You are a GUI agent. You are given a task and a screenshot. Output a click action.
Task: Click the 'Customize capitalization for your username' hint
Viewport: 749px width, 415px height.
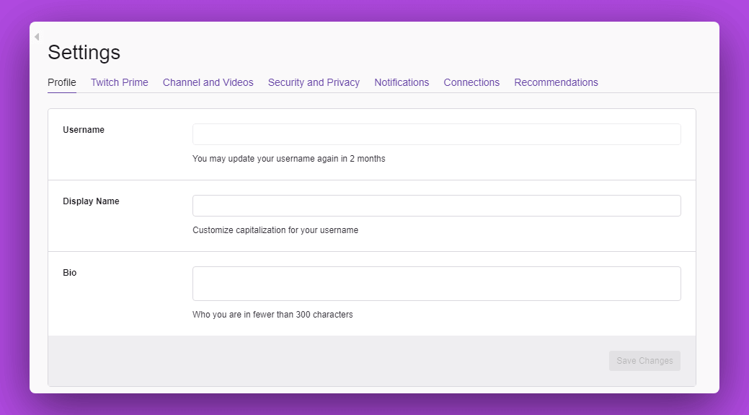coord(275,230)
